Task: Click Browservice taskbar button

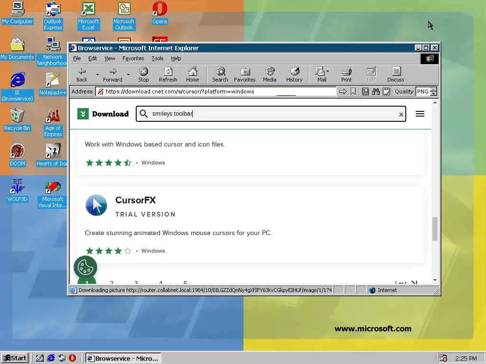Action: (x=123, y=358)
